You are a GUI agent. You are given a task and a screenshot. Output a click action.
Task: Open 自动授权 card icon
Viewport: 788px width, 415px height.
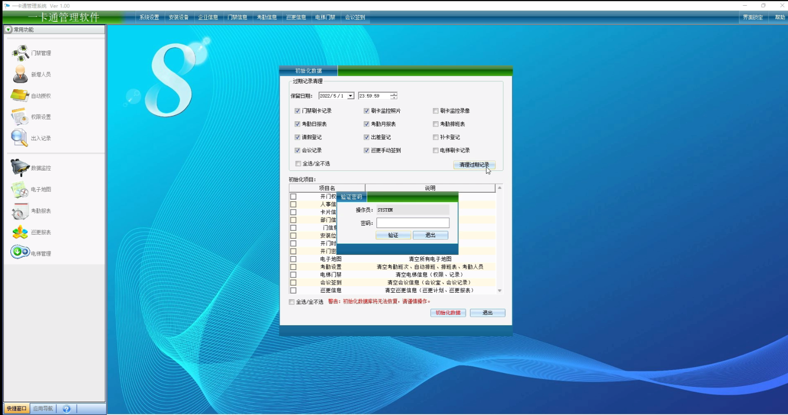[20, 95]
